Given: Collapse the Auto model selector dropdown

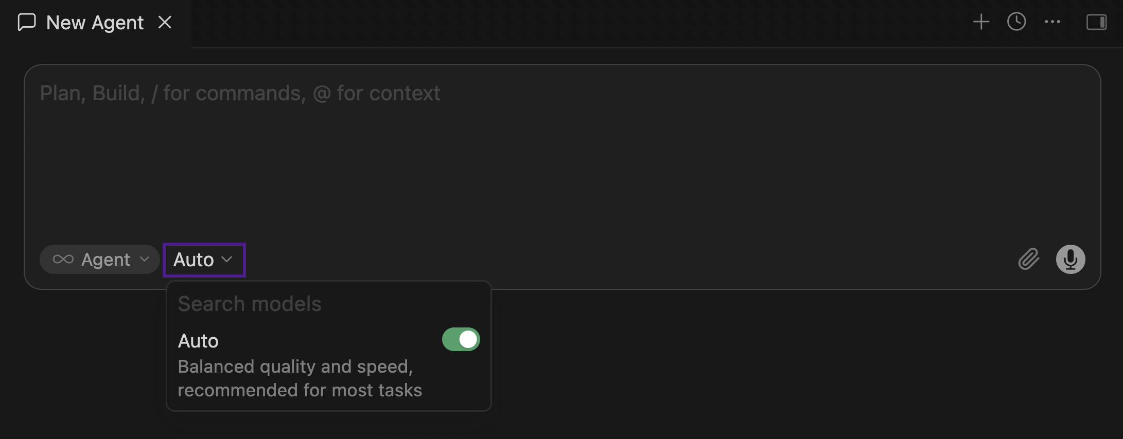Looking at the screenshot, I should (204, 260).
